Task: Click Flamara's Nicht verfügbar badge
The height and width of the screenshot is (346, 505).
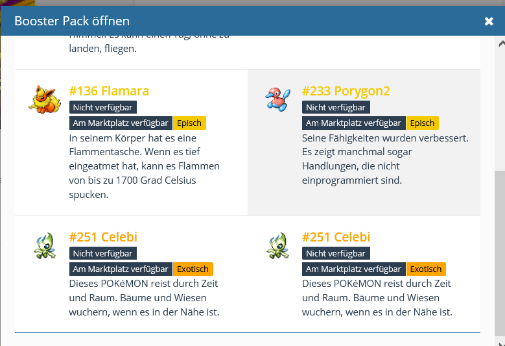Action: [102, 107]
